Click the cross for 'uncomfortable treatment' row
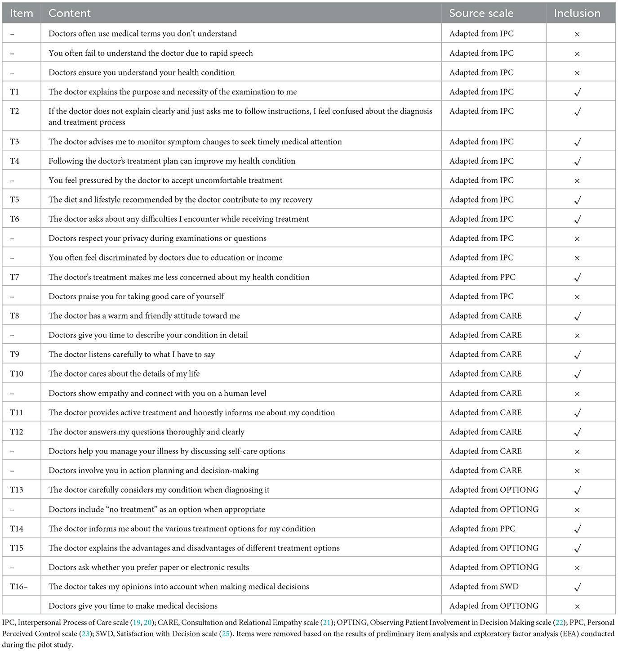Screen dimensions: 618x651 click(577, 181)
